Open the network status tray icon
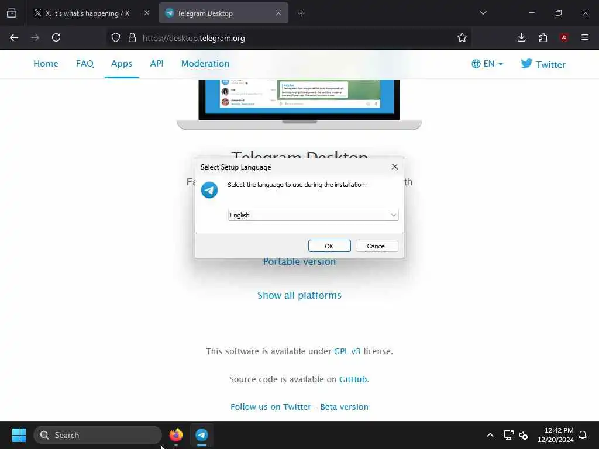The image size is (599, 449). (x=508, y=435)
